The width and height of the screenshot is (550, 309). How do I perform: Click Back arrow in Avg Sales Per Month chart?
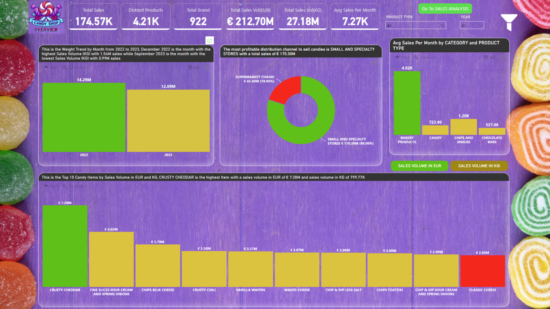[397, 57]
